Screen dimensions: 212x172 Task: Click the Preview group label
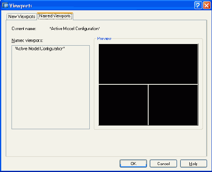(x=104, y=39)
